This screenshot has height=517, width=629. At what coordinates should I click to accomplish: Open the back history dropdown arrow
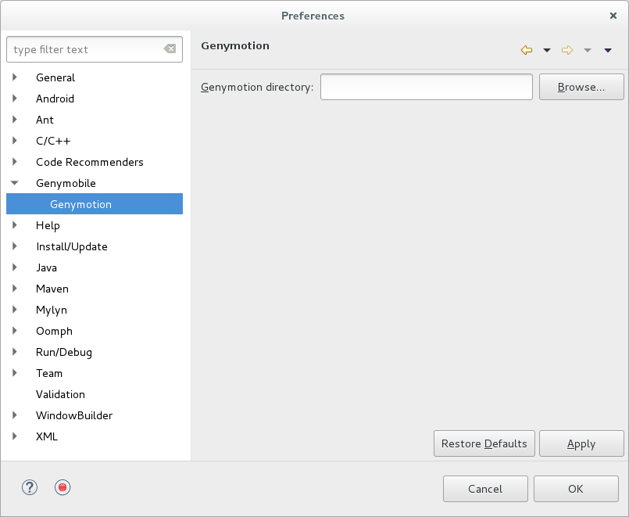[x=547, y=50]
